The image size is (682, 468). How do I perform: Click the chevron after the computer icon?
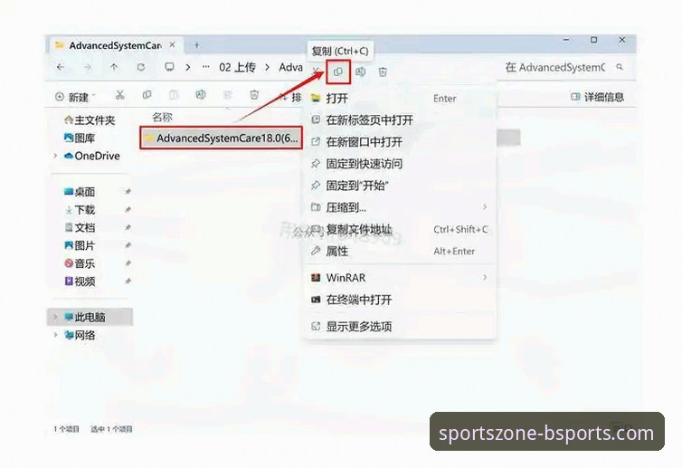tap(188, 67)
